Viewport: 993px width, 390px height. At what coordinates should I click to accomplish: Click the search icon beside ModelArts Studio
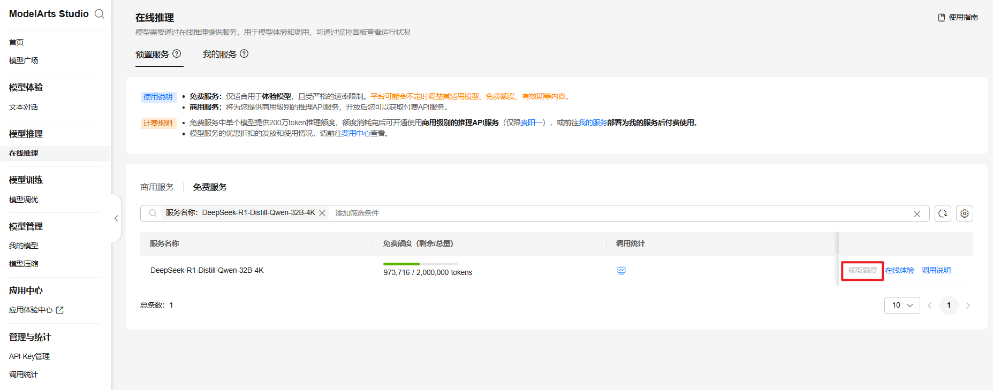pos(100,14)
